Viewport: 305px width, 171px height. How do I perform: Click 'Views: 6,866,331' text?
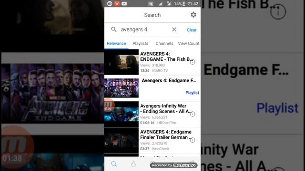[x=153, y=117]
